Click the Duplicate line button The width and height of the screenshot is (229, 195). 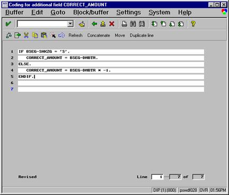[142, 36]
